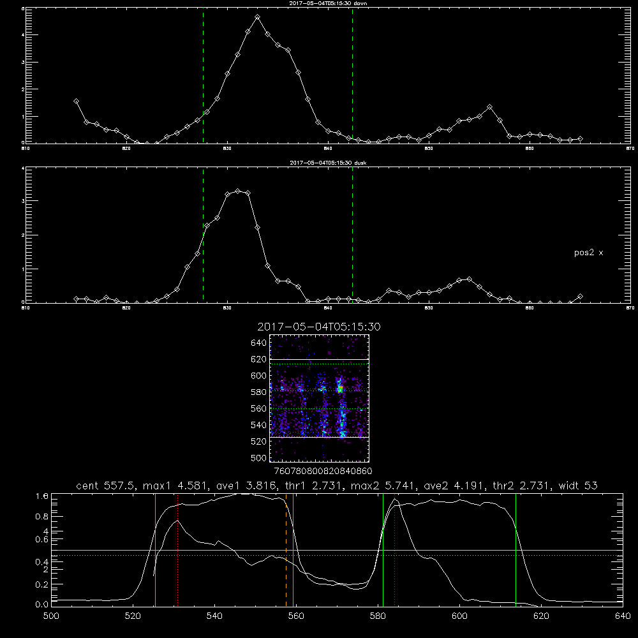Click heatmap y-axis label 600

pyautogui.click(x=259, y=376)
